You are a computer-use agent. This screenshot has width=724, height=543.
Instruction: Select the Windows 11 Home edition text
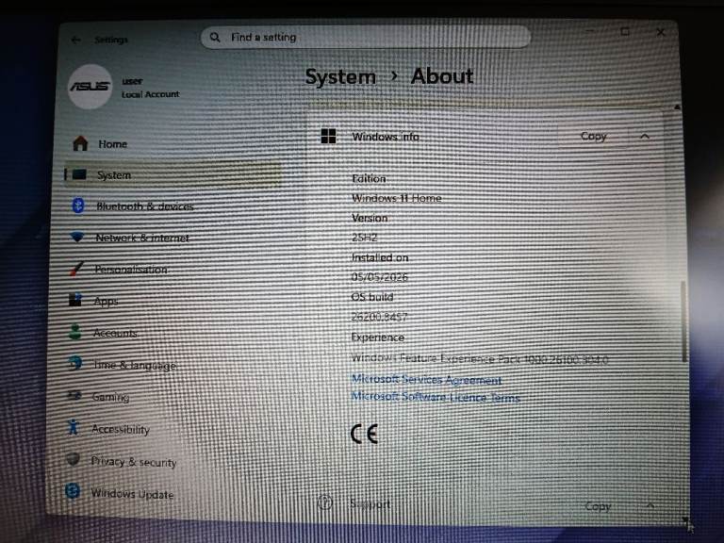coord(397,198)
